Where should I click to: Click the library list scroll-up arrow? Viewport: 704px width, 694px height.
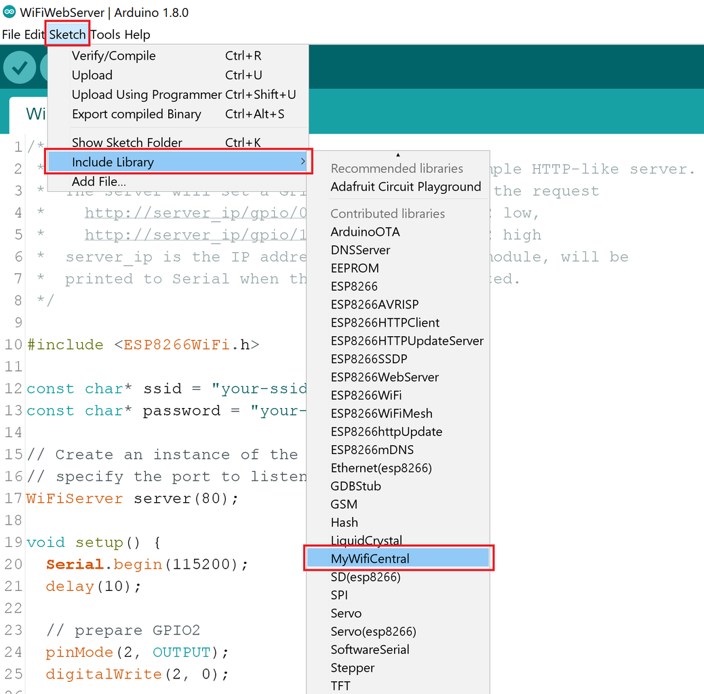pos(398,155)
